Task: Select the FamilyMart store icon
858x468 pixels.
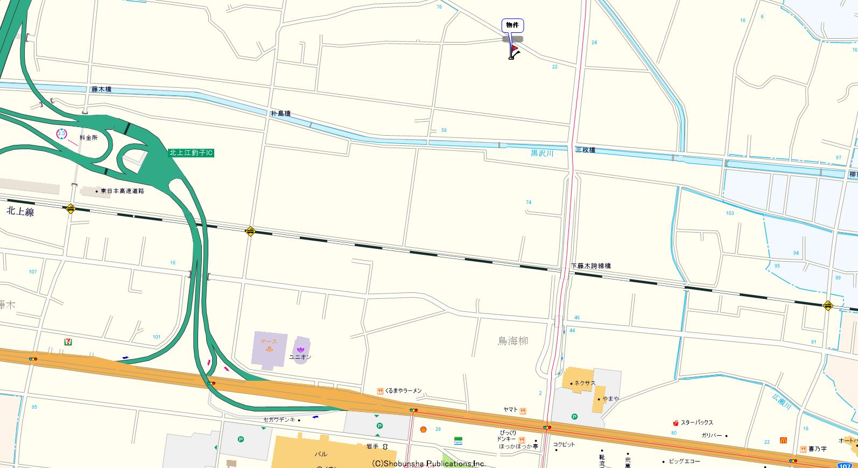Action: 458,440
